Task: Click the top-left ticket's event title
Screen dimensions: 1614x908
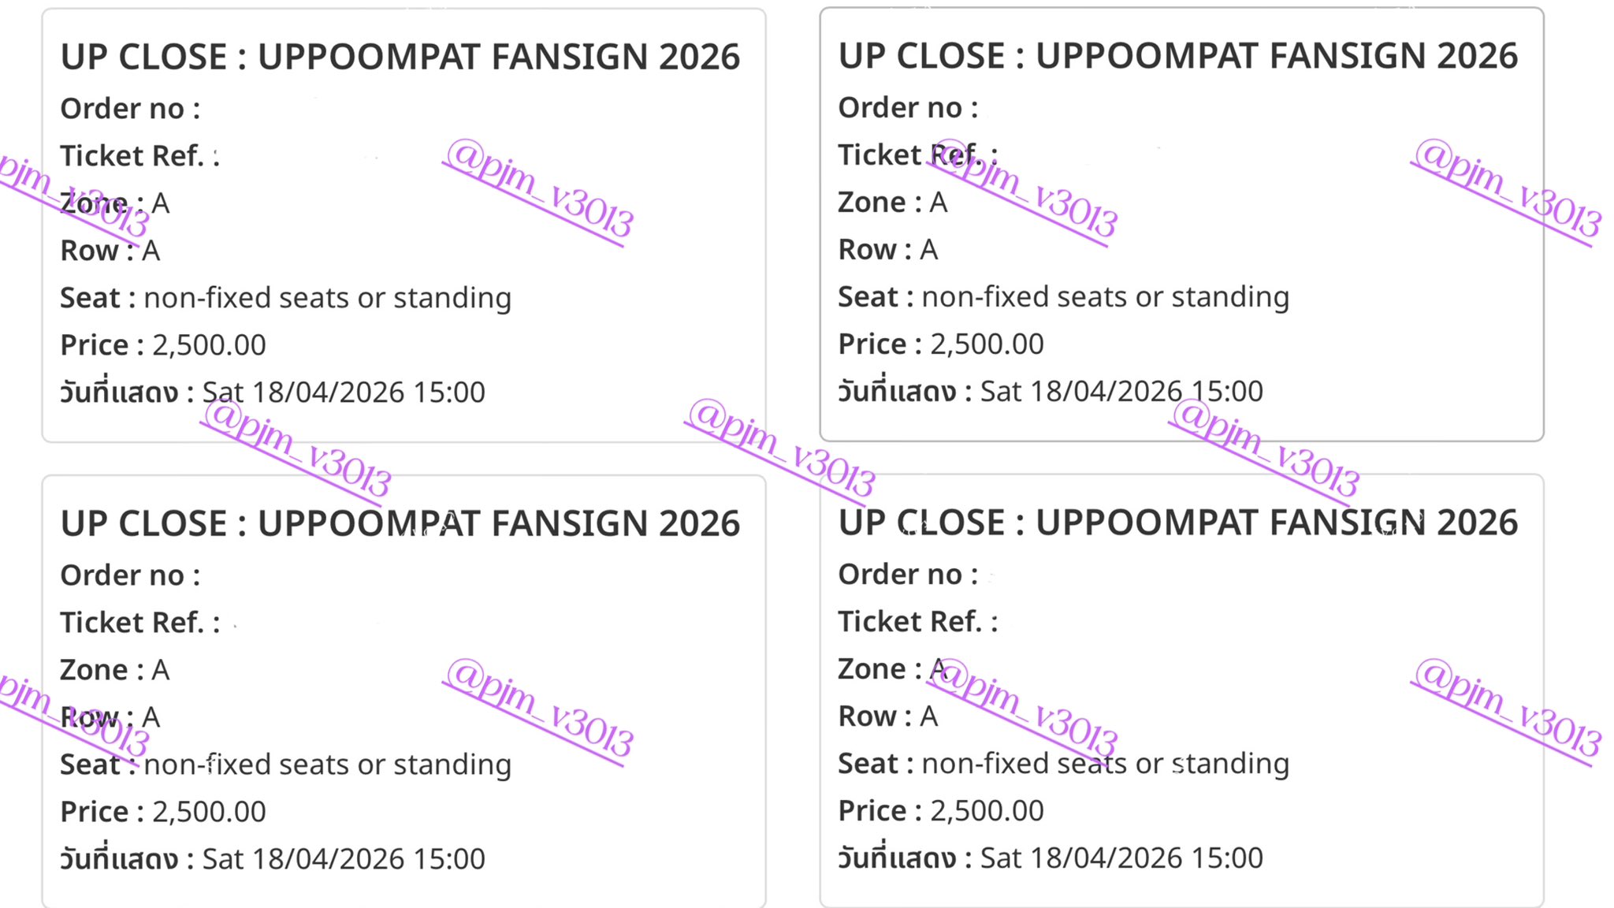Action: [x=400, y=57]
